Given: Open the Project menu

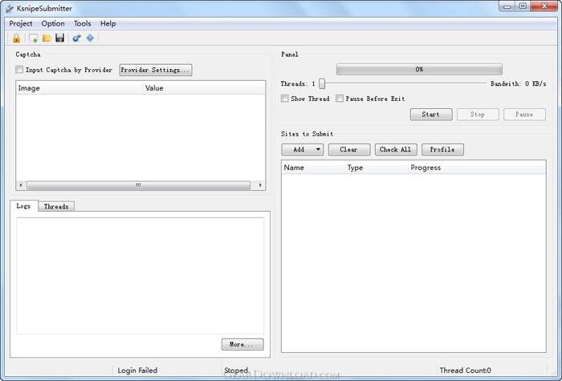Looking at the screenshot, I should click(x=21, y=23).
